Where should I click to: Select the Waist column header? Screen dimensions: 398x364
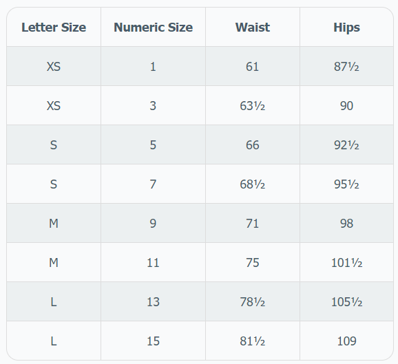click(x=253, y=27)
